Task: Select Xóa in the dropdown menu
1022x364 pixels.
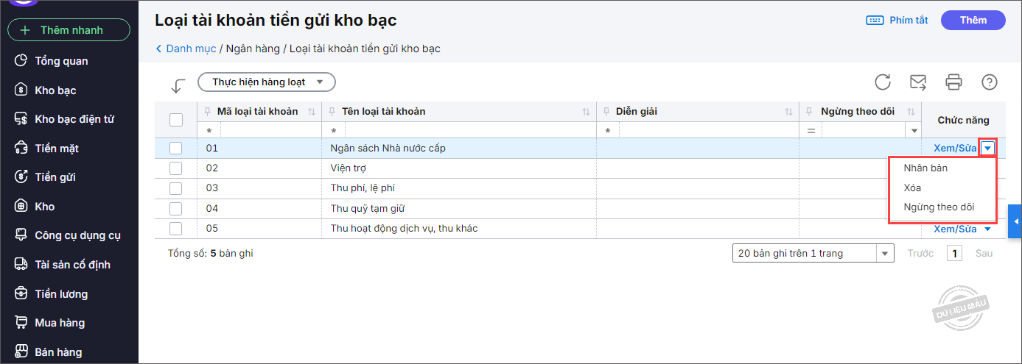Action: 912,188
